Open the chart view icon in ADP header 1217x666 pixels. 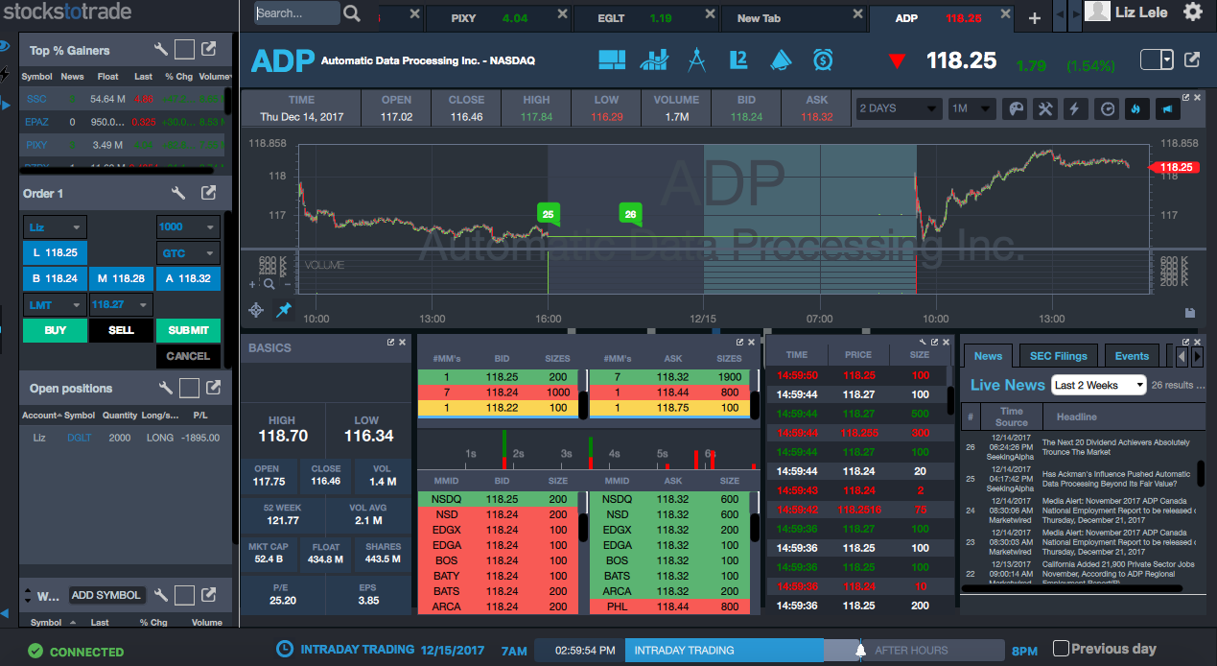pyautogui.click(x=654, y=60)
